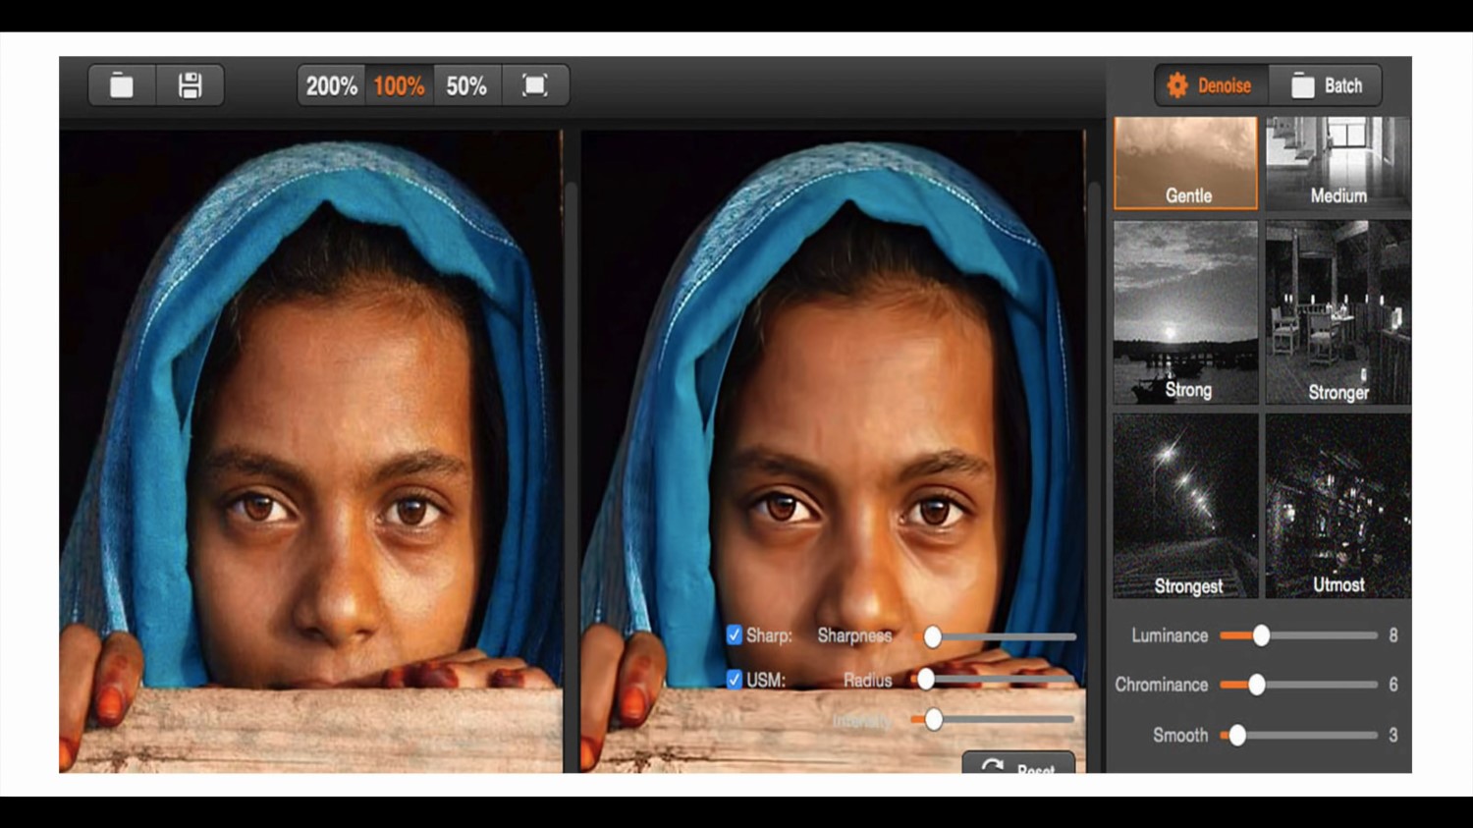
Task: Choose the Gentle denoise preset
Action: [1185, 163]
